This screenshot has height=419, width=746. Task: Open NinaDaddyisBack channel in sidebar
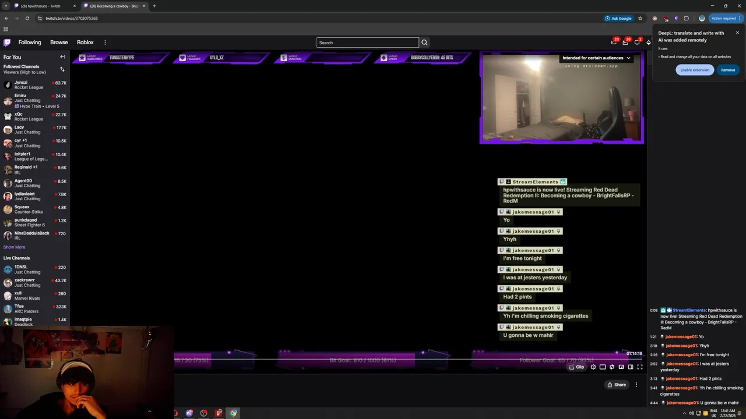35,236
